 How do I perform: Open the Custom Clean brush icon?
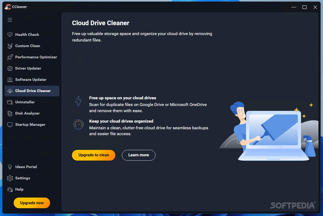click(10, 46)
